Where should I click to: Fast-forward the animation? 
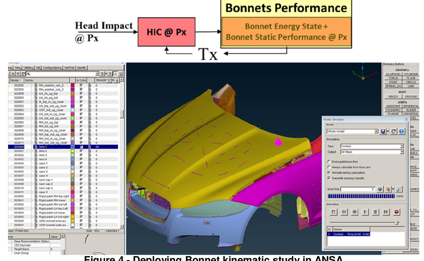tap(386, 212)
